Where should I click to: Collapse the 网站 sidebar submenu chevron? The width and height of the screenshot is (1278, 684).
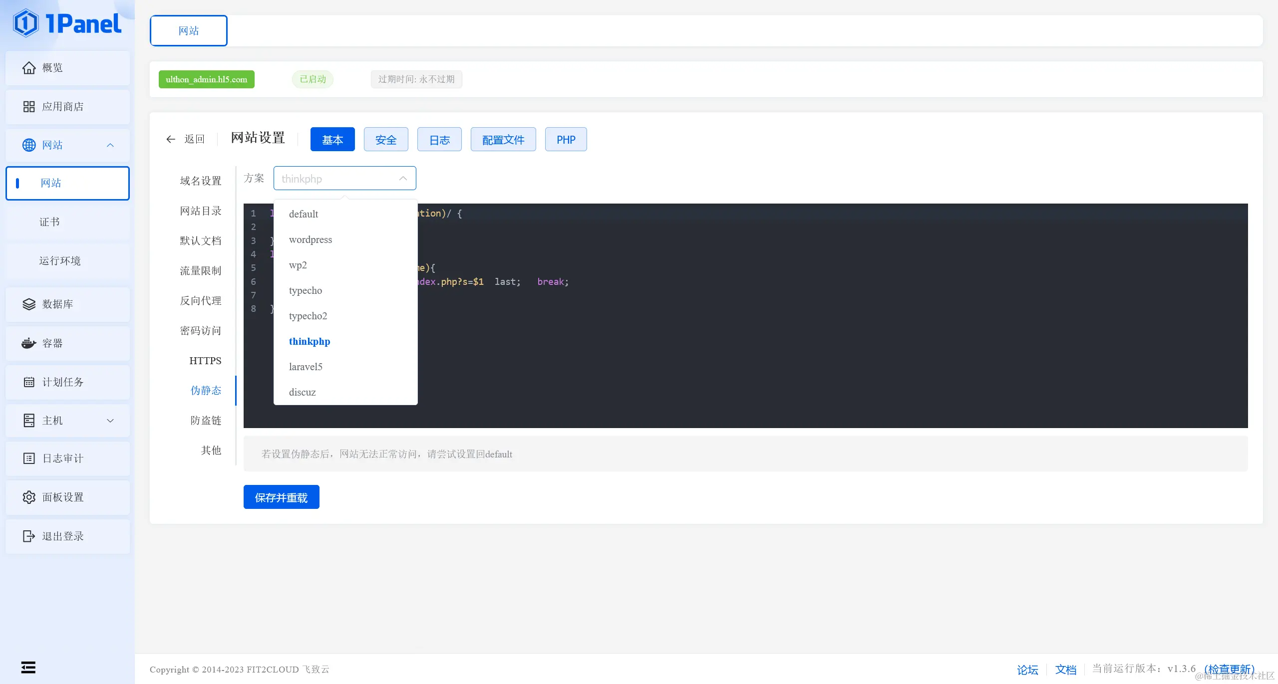110,145
